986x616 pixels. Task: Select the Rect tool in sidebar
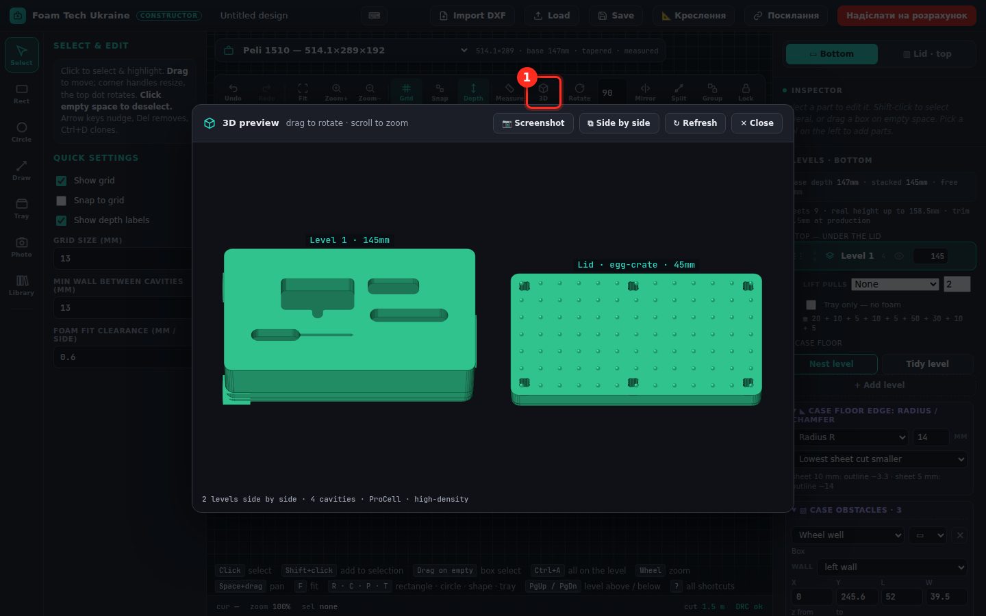tap(21, 94)
